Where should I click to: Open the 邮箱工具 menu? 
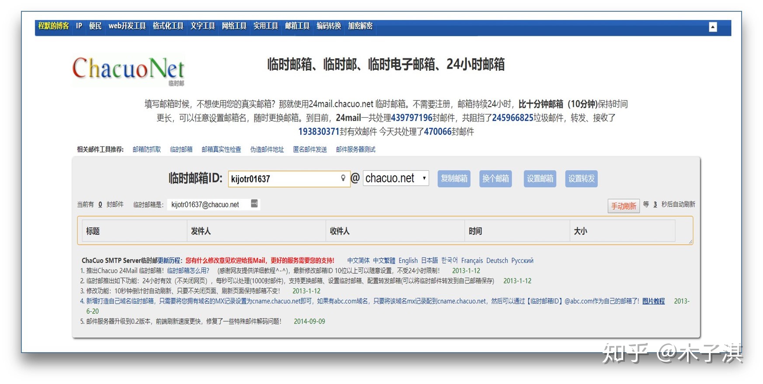[x=297, y=26]
